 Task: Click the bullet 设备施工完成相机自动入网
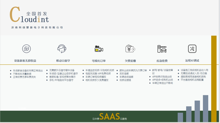coord(194,70)
